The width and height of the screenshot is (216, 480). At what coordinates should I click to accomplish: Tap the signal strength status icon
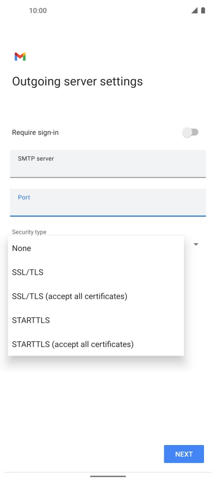(x=194, y=10)
